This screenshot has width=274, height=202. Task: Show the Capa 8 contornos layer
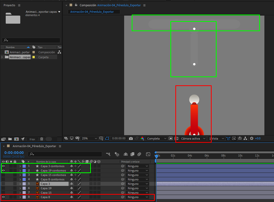coord(3,179)
